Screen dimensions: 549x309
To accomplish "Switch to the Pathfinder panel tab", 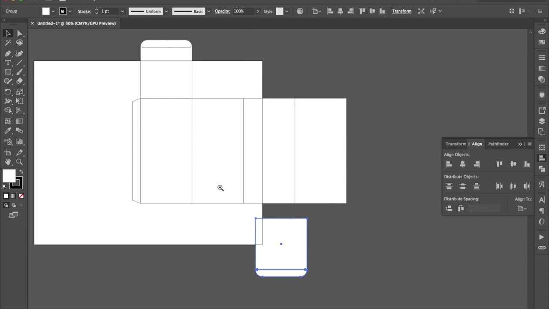I will coord(498,144).
